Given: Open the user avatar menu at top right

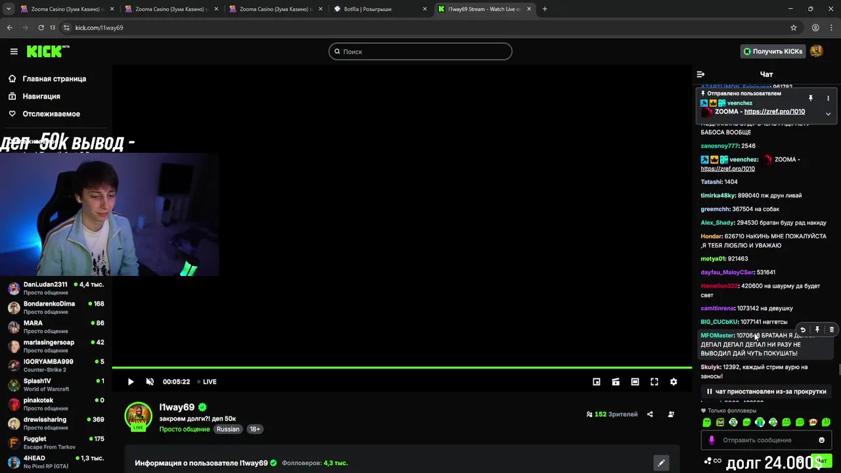Looking at the screenshot, I should 817,51.
